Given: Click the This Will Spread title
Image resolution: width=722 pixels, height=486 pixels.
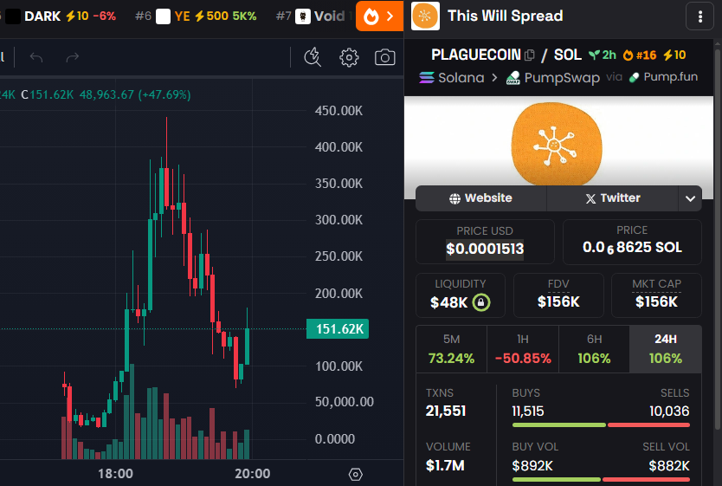Looking at the screenshot, I should coord(505,16).
